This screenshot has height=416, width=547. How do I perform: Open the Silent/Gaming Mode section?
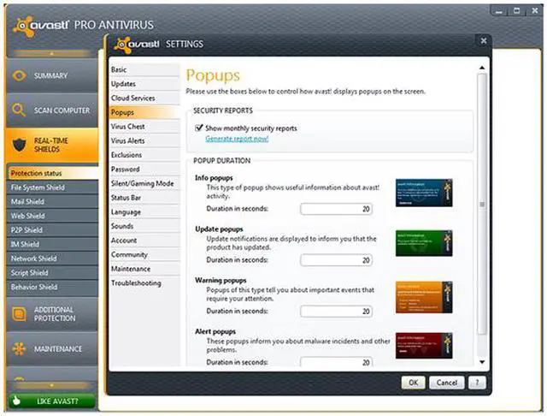144,183
